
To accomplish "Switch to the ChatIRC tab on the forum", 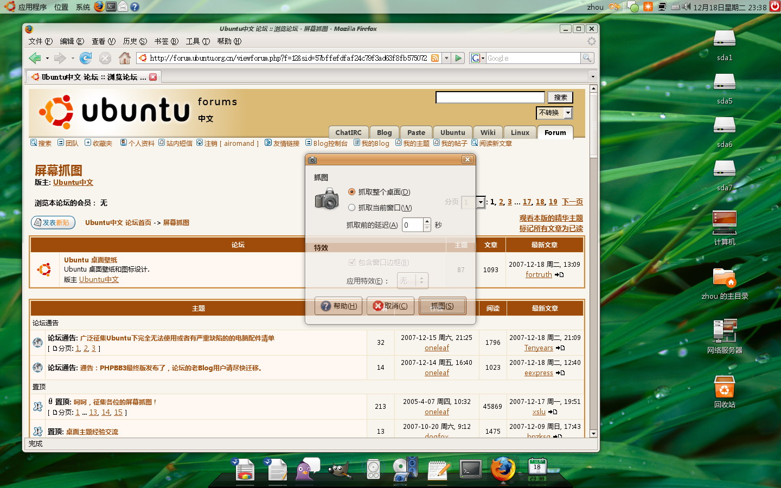I will [x=348, y=132].
